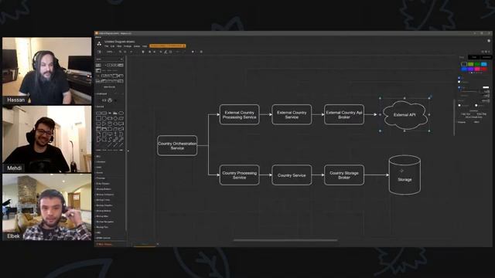The width and height of the screenshot is (495, 278).
Task: Click the To Front toolbar icon
Action: point(149,52)
